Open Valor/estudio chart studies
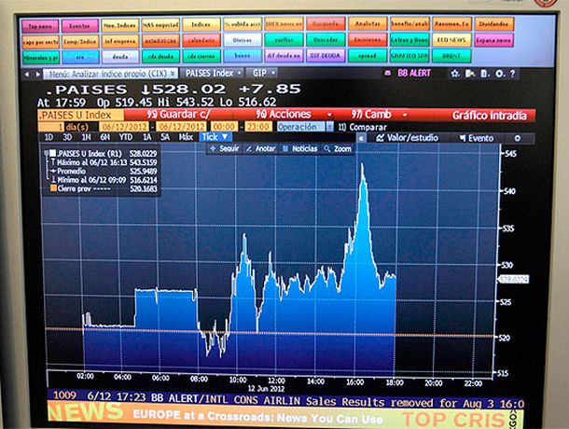This screenshot has height=429, width=569. [x=407, y=138]
